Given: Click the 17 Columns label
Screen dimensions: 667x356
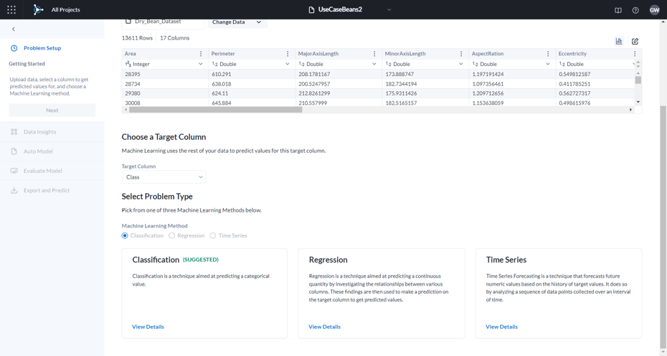Looking at the screenshot, I should pyautogui.click(x=175, y=38).
